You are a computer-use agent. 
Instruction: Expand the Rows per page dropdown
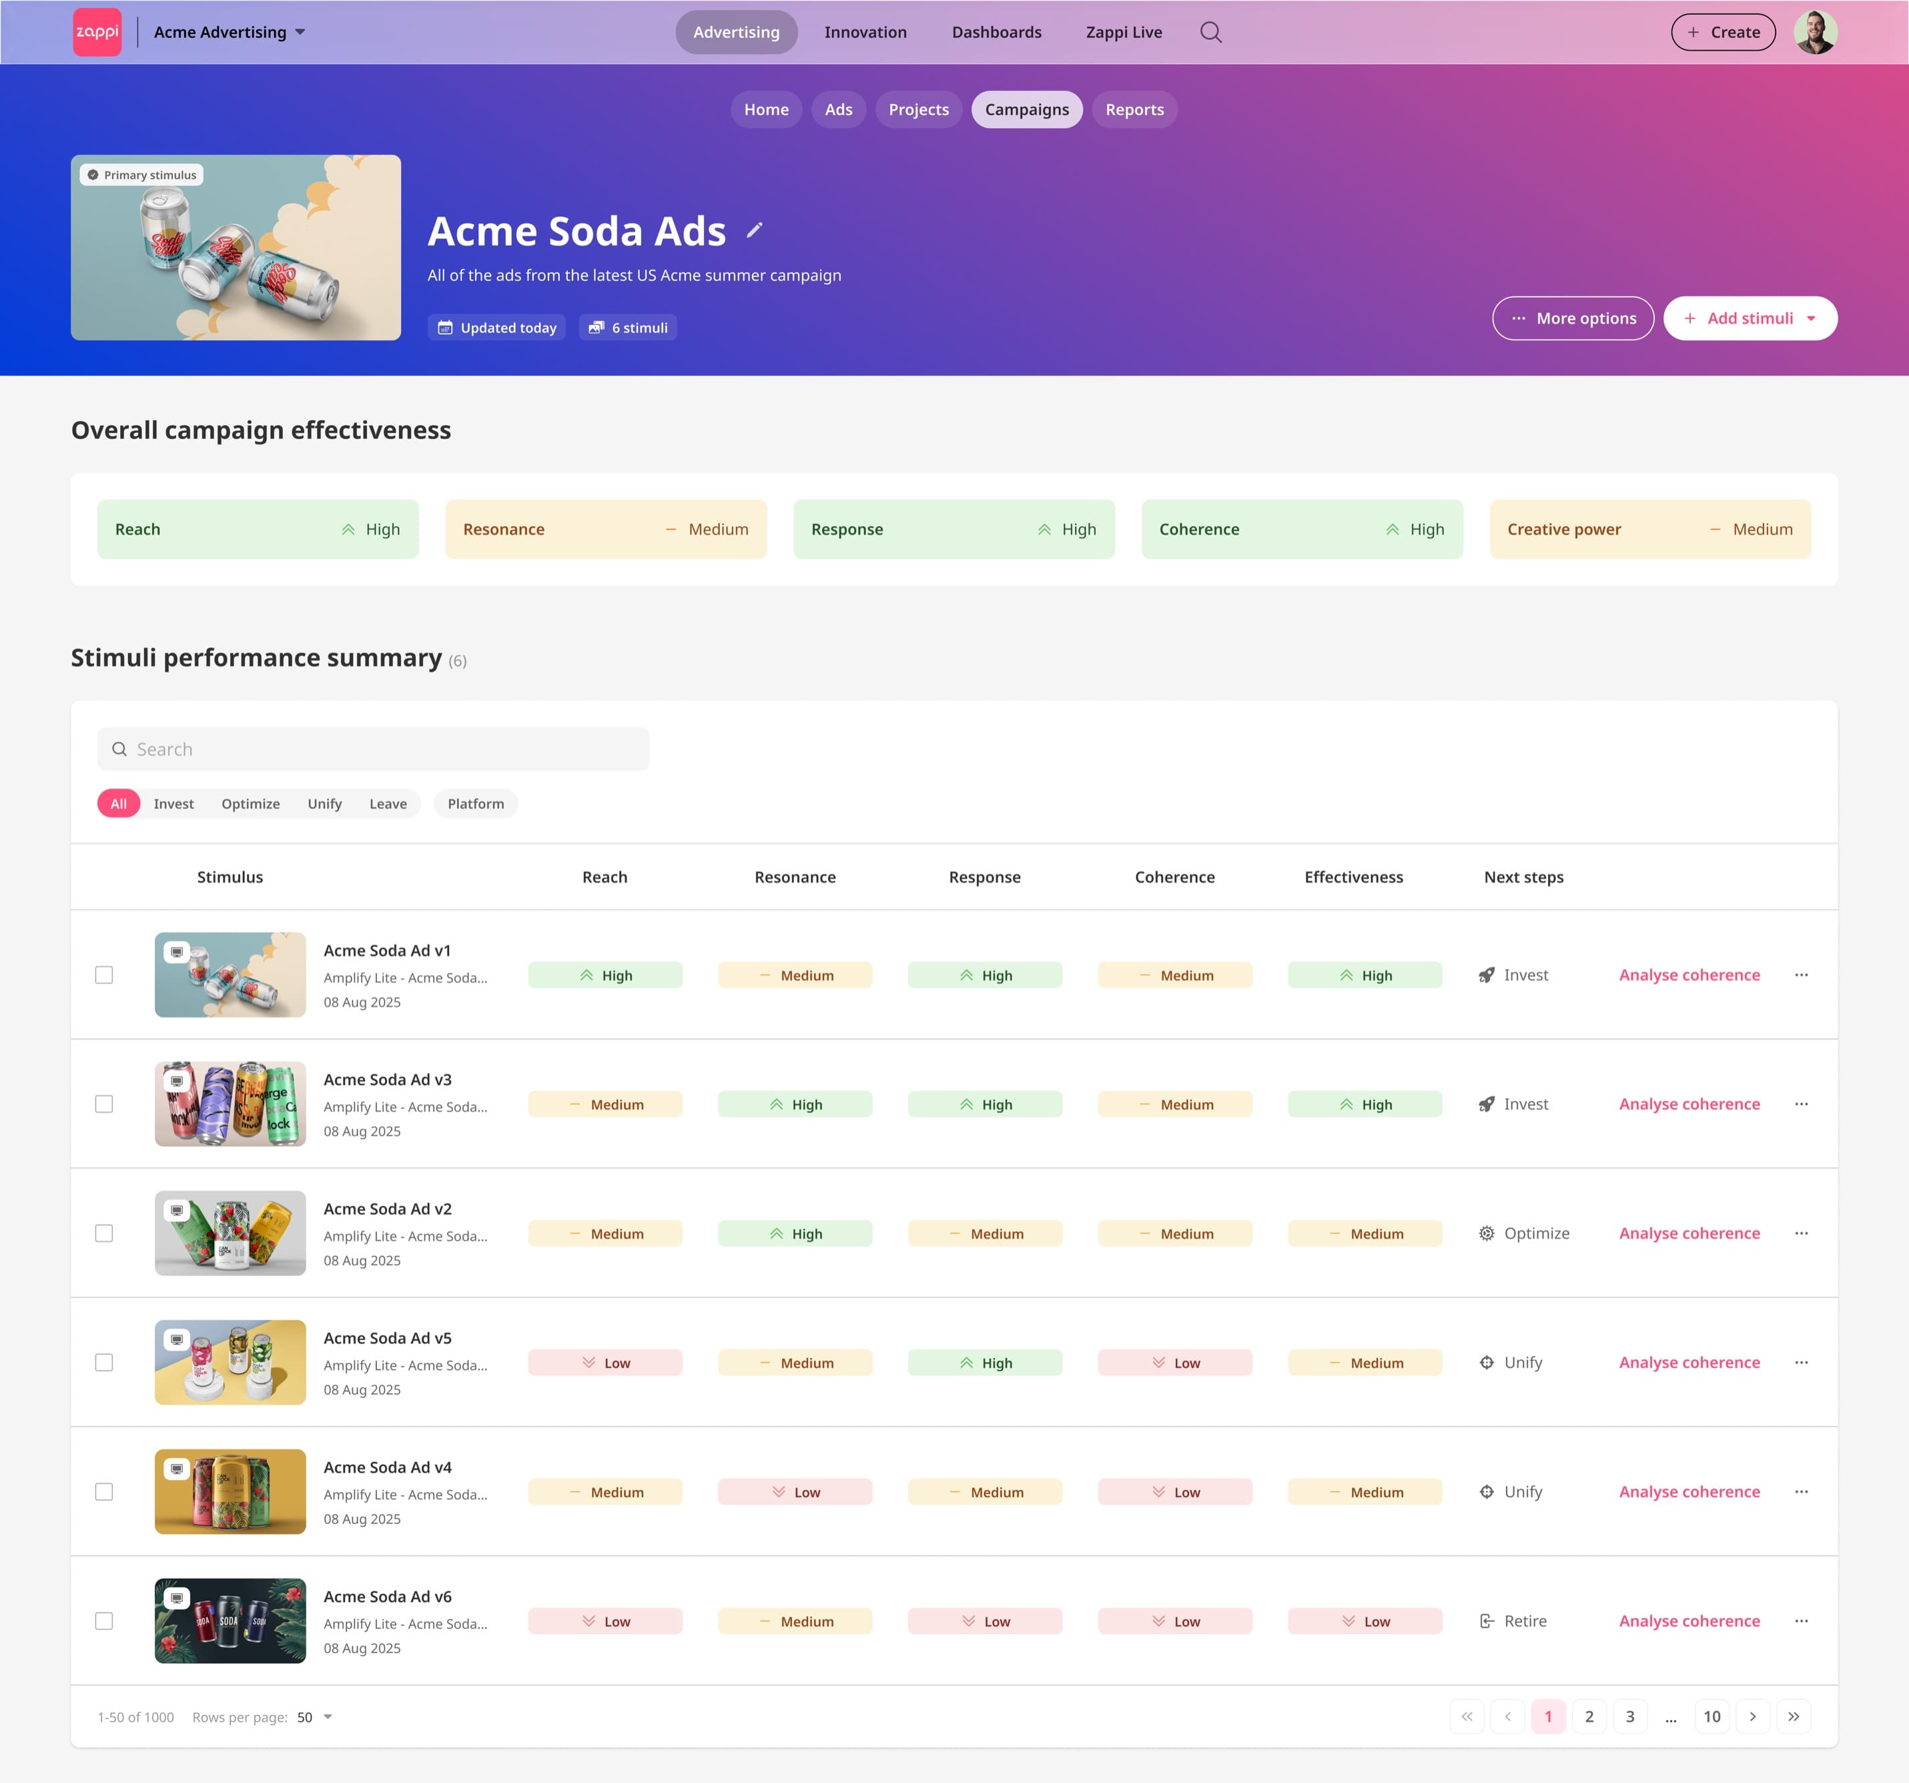coord(315,1717)
